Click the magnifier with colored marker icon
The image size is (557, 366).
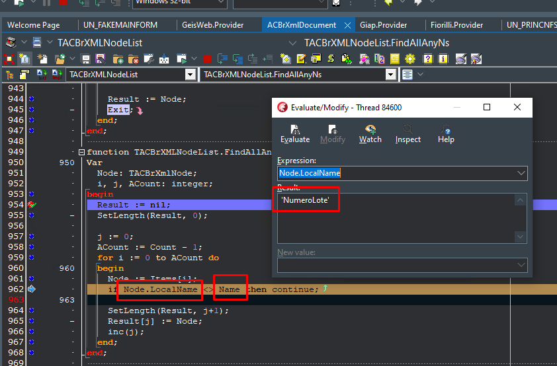476,59
